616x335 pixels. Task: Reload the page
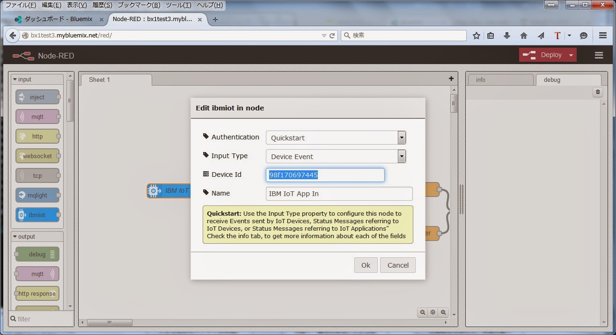[332, 36]
